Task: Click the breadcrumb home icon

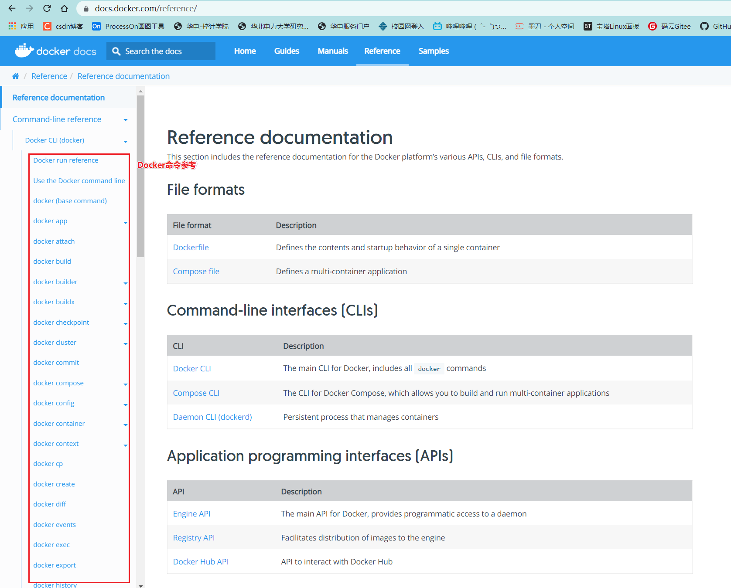Action: tap(16, 76)
